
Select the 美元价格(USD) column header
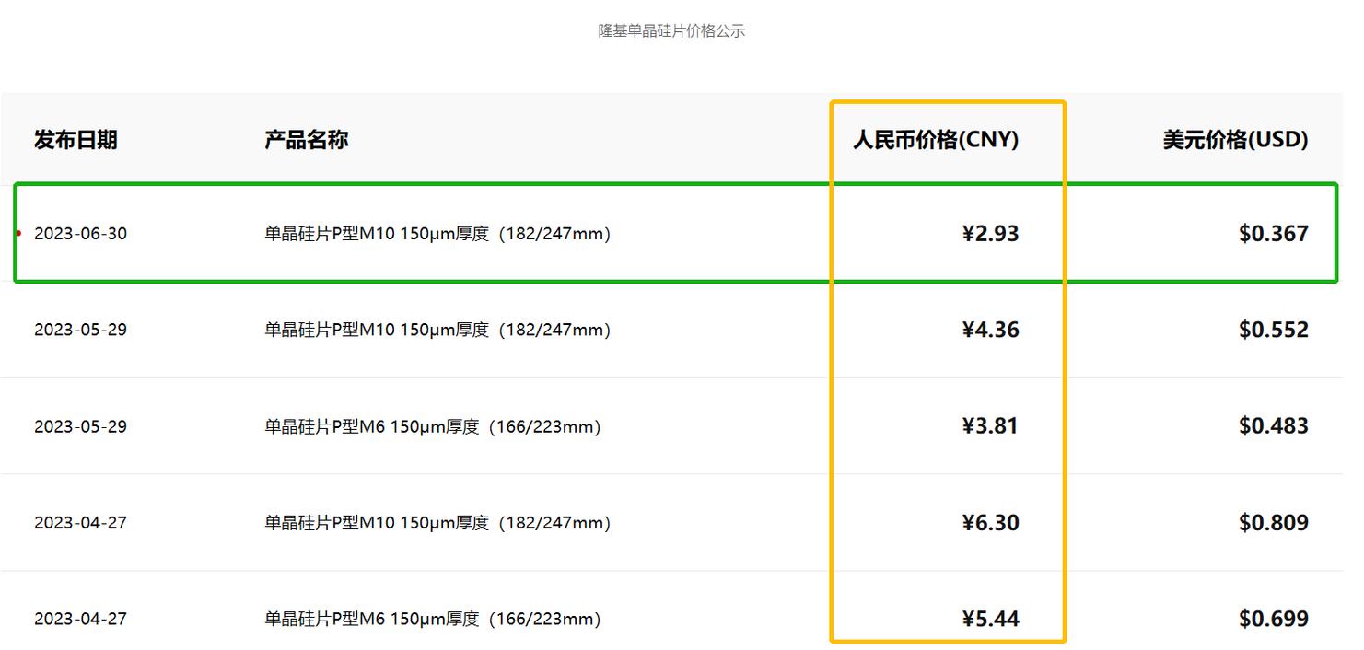[1235, 140]
